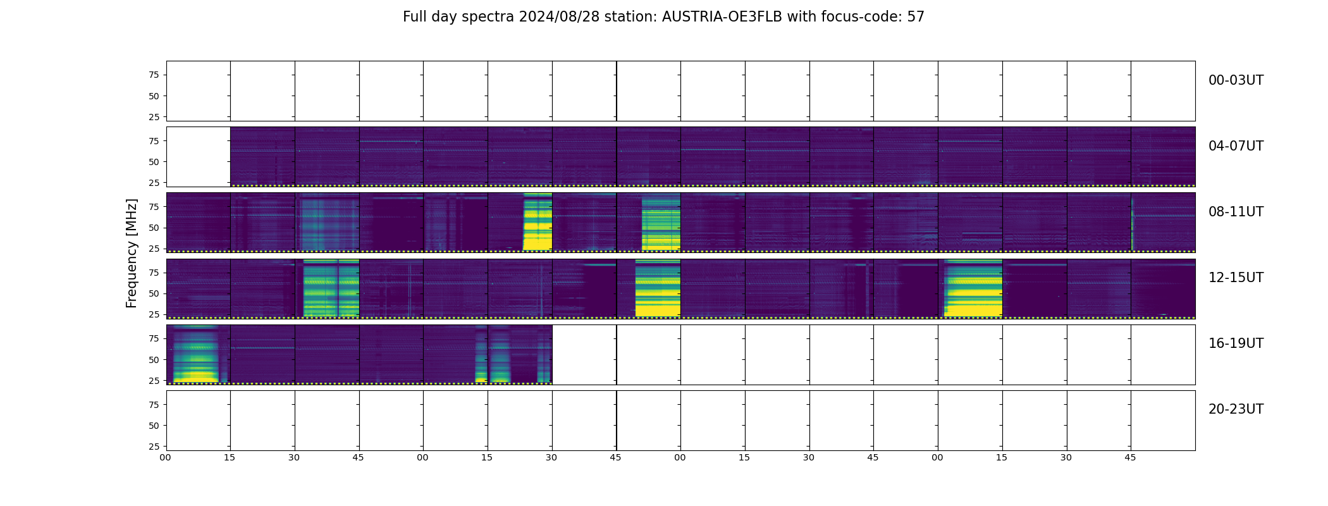Click the burst in the 12:30 panel of the 12-15UT row

331,288
